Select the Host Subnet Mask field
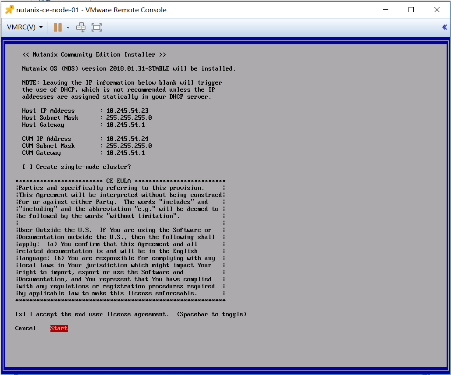Screen dimensions: 451x375 [x=129, y=118]
